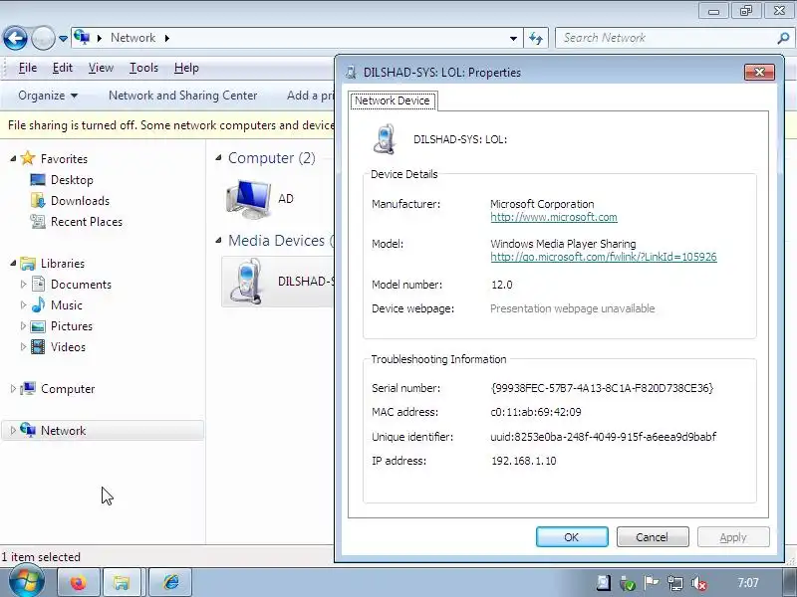This screenshot has height=597, width=797.
Task: Click the file sharing turned off notification bar
Action: 167,125
